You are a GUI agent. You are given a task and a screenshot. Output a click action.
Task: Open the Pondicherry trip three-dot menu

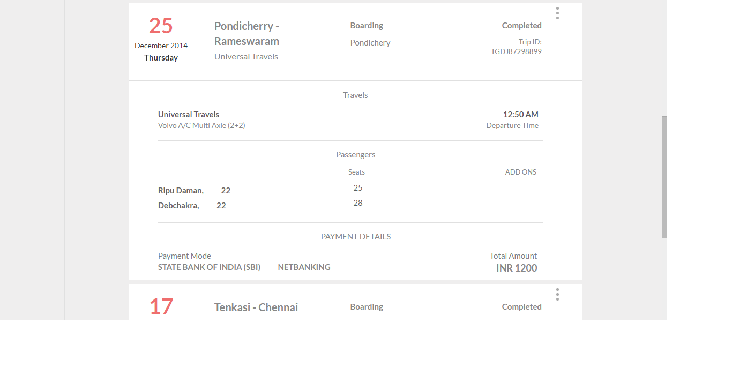[557, 13]
